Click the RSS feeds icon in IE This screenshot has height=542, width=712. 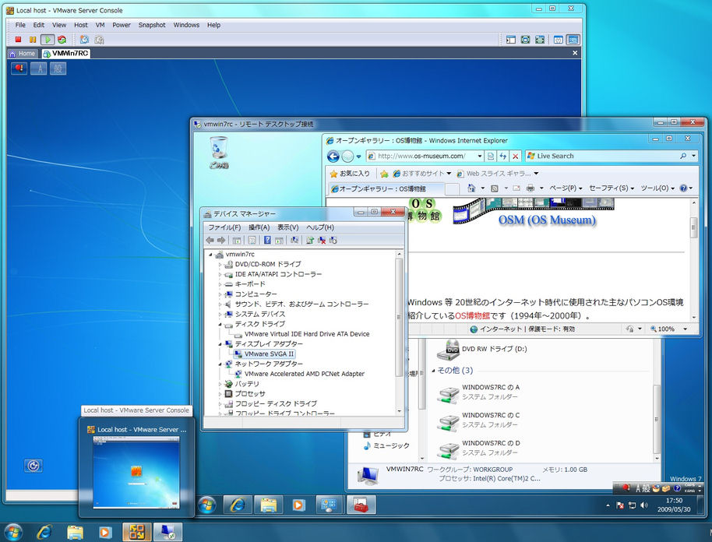495,188
